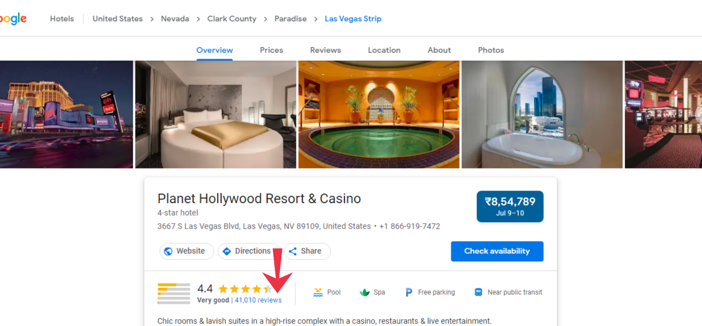Click the Directions diamond icon

pyautogui.click(x=227, y=251)
